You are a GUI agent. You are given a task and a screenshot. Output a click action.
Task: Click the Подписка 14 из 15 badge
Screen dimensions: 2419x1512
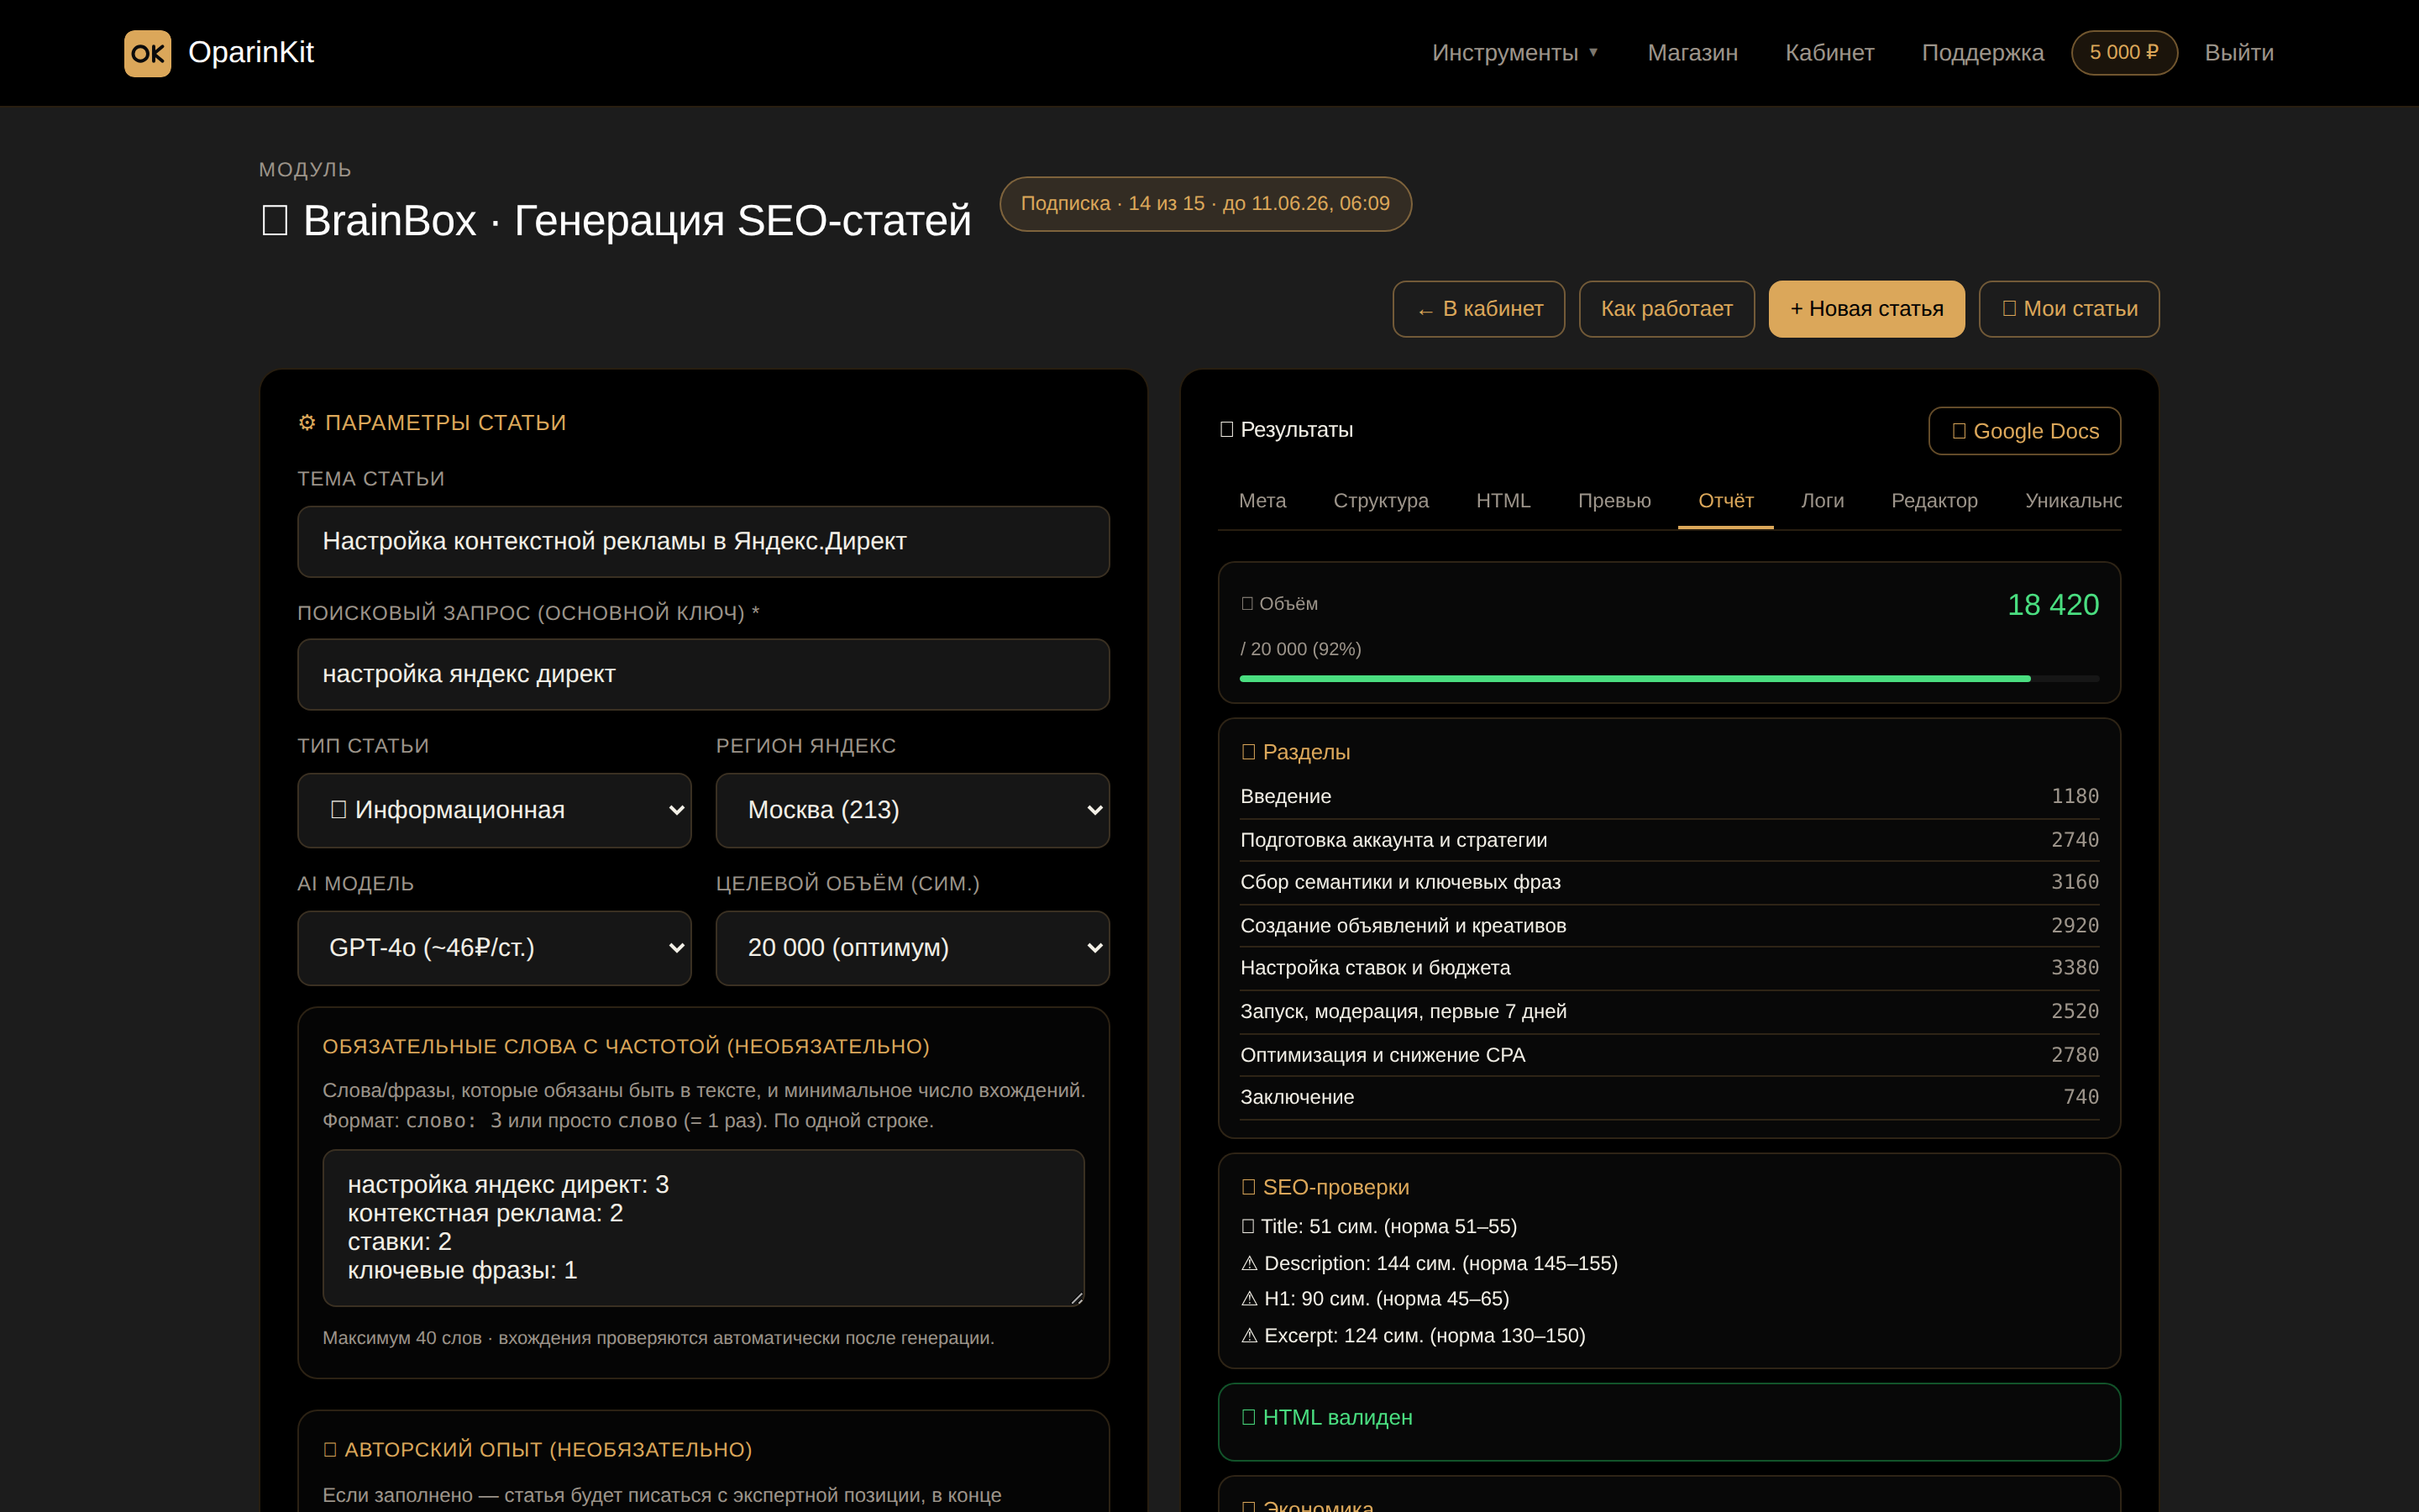tap(1205, 204)
